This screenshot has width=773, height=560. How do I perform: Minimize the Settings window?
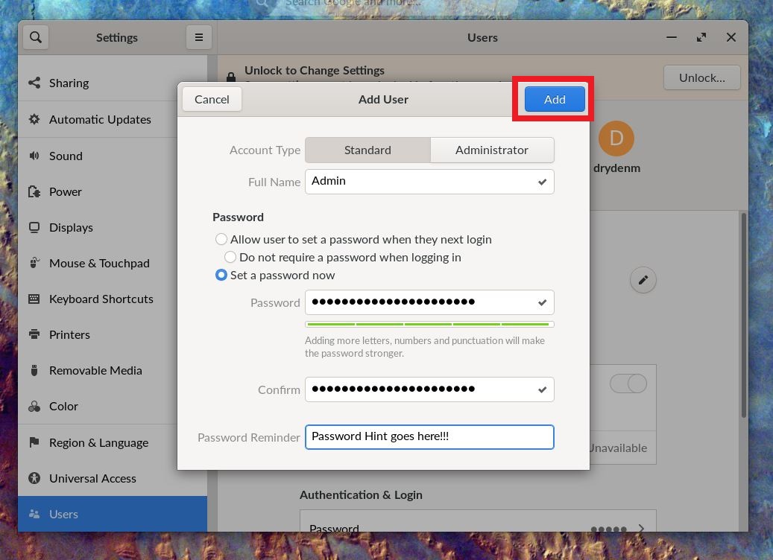click(672, 37)
